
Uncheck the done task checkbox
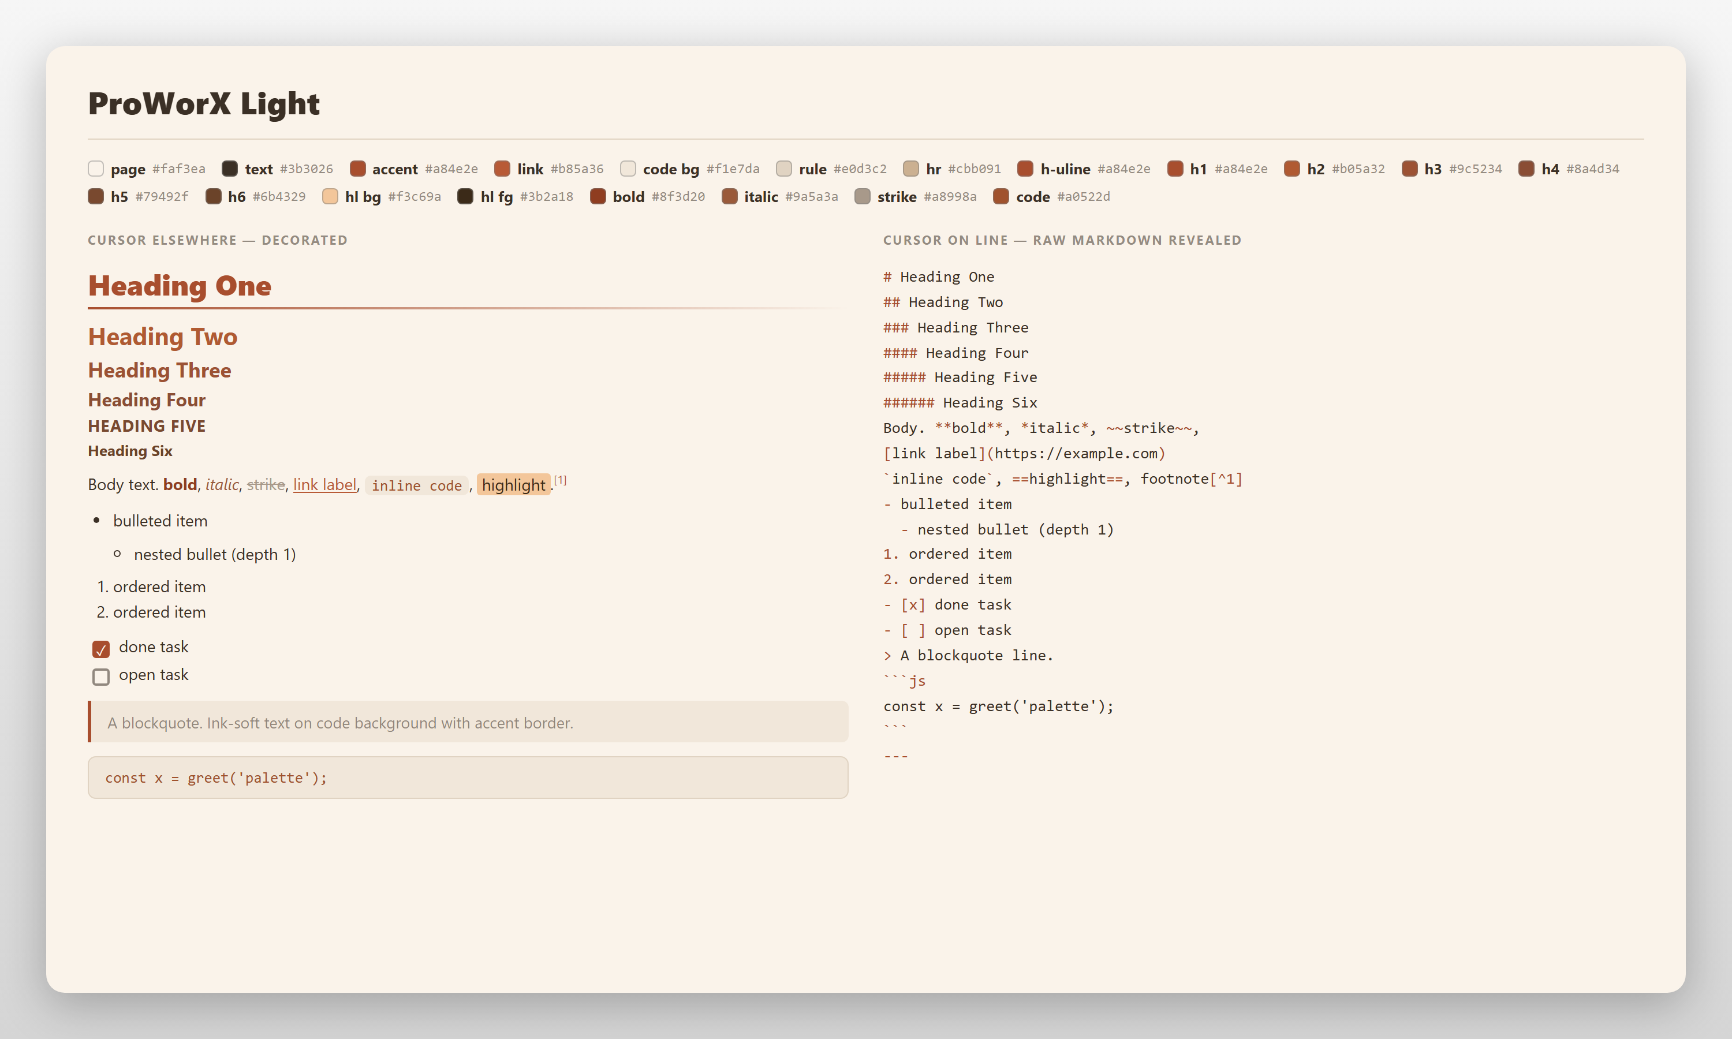click(101, 649)
